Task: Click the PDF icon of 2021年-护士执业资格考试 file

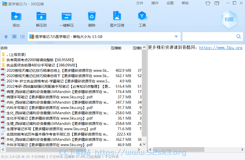Action: (3, 81)
